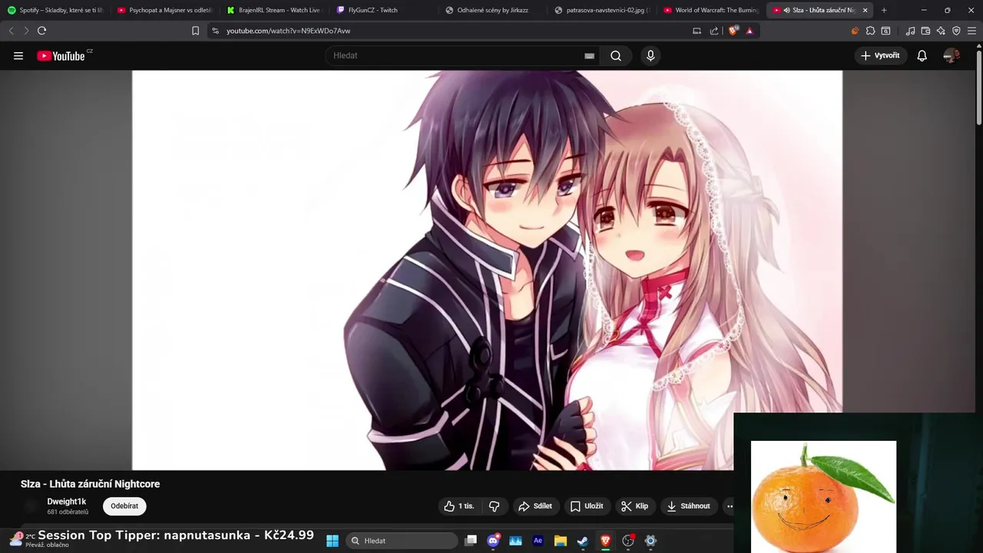Screen dimensions: 983x553
Task: Switch to Odhalené scény by Jirkazz tab
Action: point(495,10)
